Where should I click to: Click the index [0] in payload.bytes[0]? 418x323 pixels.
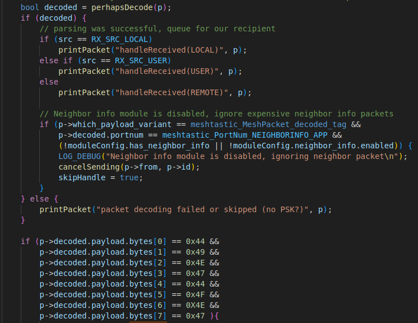click(x=160, y=241)
